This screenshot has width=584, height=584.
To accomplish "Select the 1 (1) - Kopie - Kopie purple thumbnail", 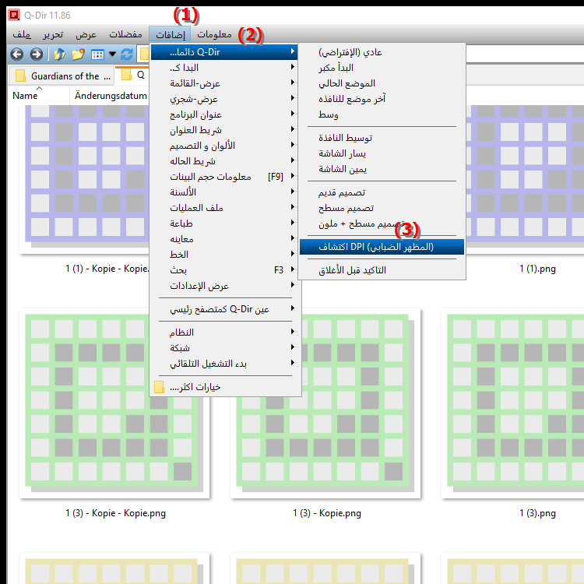I will [84, 179].
